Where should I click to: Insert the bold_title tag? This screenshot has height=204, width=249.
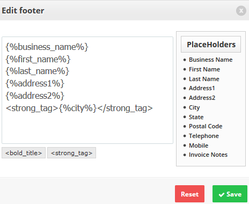click(x=24, y=153)
